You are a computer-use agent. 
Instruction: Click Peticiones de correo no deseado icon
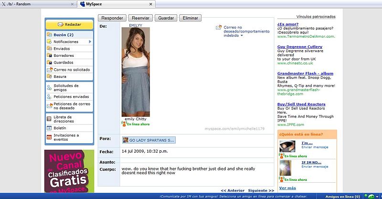50,106
